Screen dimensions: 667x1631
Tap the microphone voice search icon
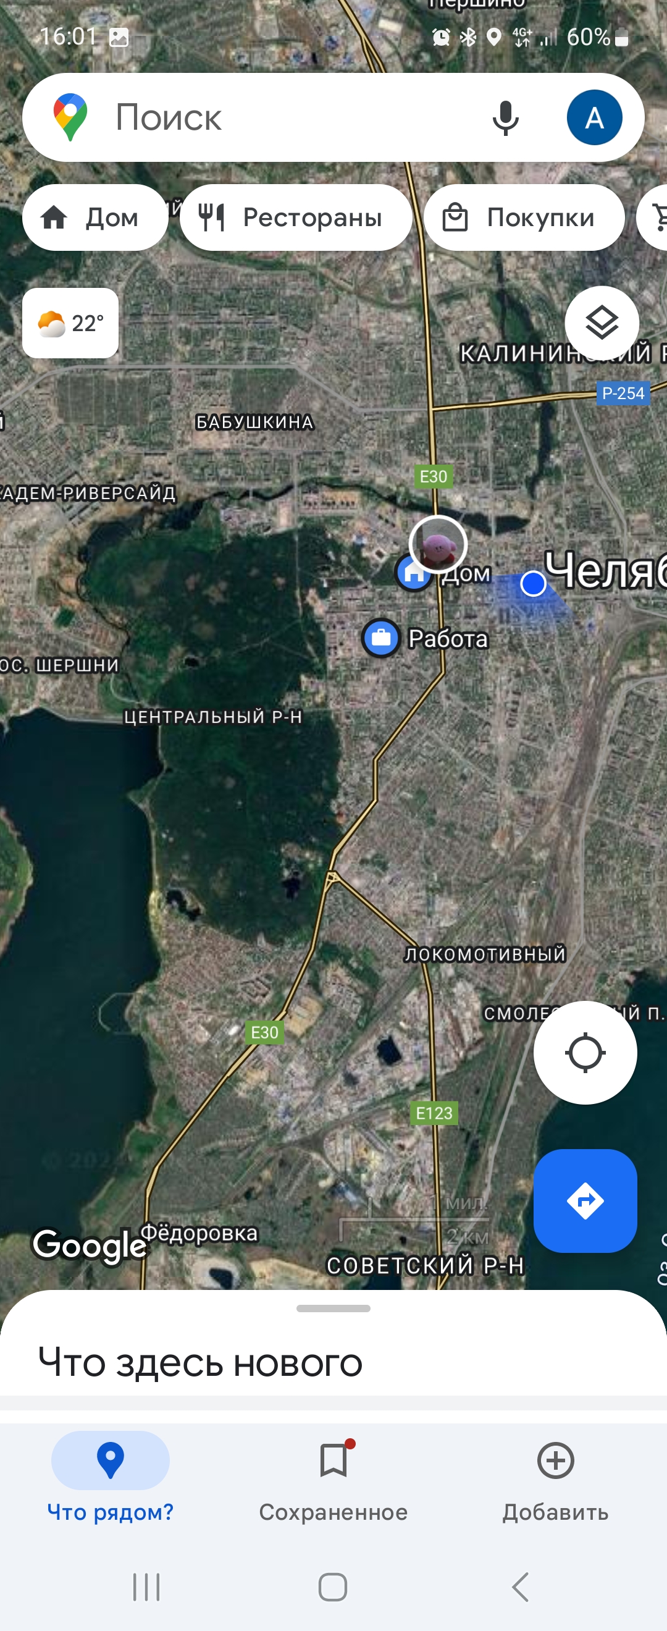pos(505,118)
